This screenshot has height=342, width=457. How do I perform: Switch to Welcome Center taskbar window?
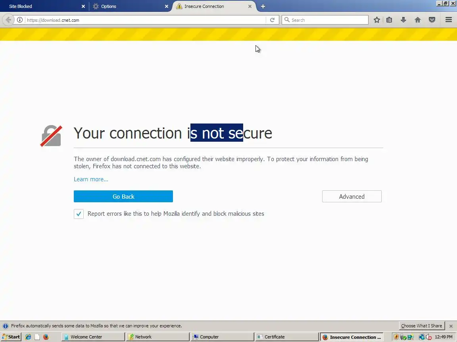tap(93, 337)
